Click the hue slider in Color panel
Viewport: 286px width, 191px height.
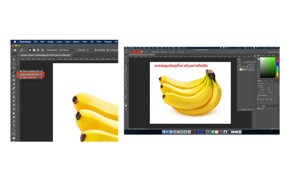(x=277, y=67)
